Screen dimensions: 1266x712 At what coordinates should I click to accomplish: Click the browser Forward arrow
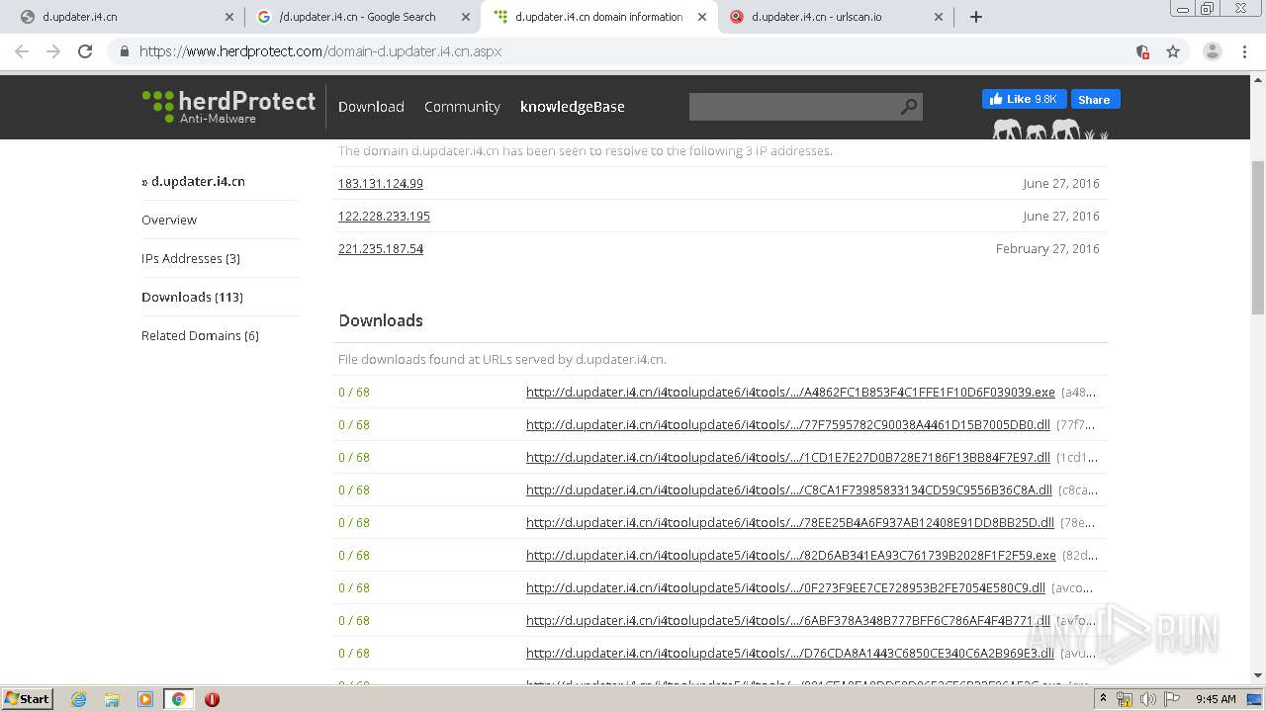pyautogui.click(x=53, y=51)
